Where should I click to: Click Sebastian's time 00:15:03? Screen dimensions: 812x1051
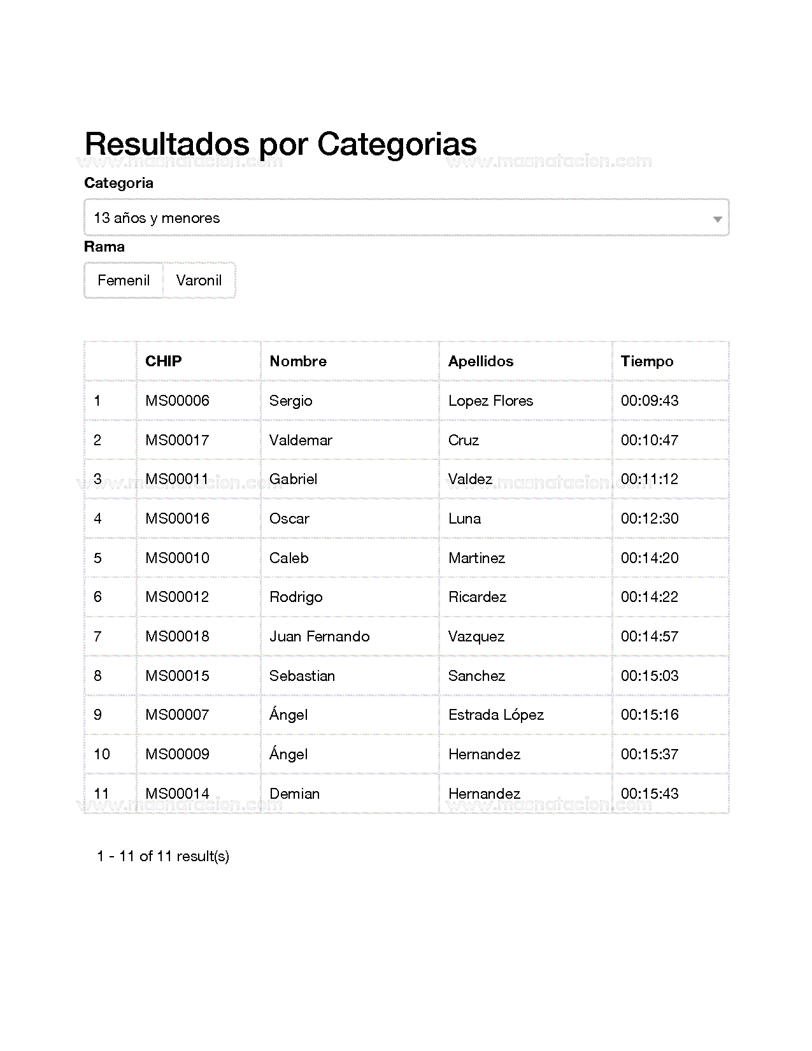(650, 676)
